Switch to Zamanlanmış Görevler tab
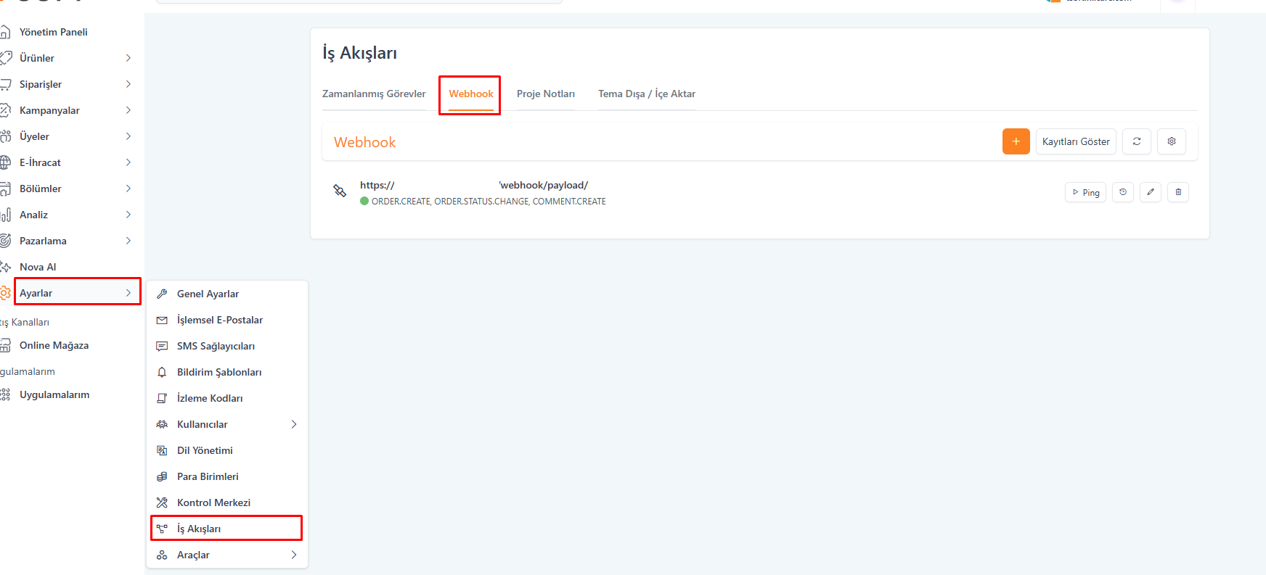 pos(374,94)
